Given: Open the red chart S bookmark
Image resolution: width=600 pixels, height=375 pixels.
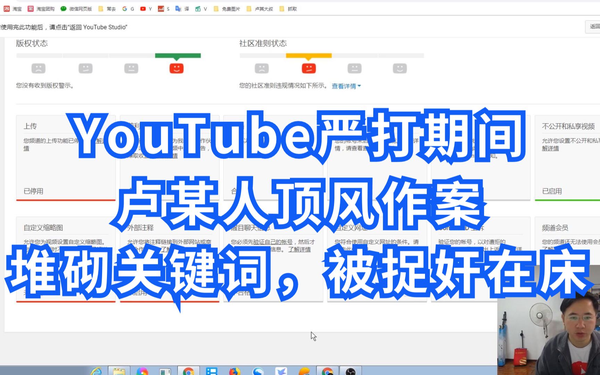Looking at the screenshot, I should (x=164, y=9).
